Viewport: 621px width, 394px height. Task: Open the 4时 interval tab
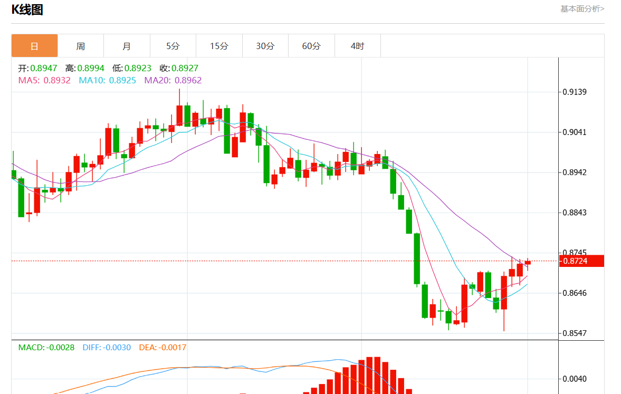tap(358, 46)
